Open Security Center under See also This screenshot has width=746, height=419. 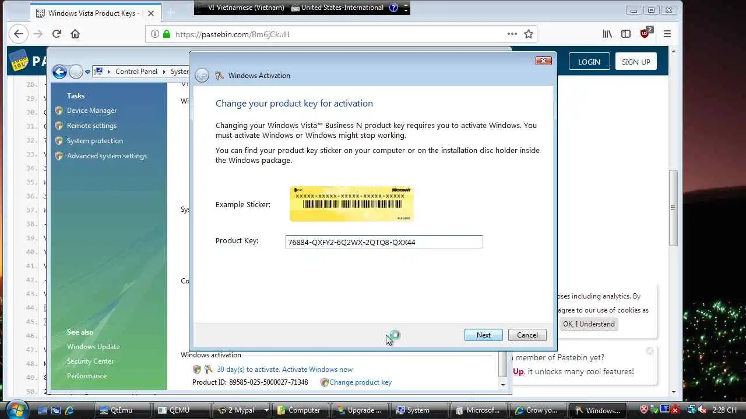(x=90, y=361)
